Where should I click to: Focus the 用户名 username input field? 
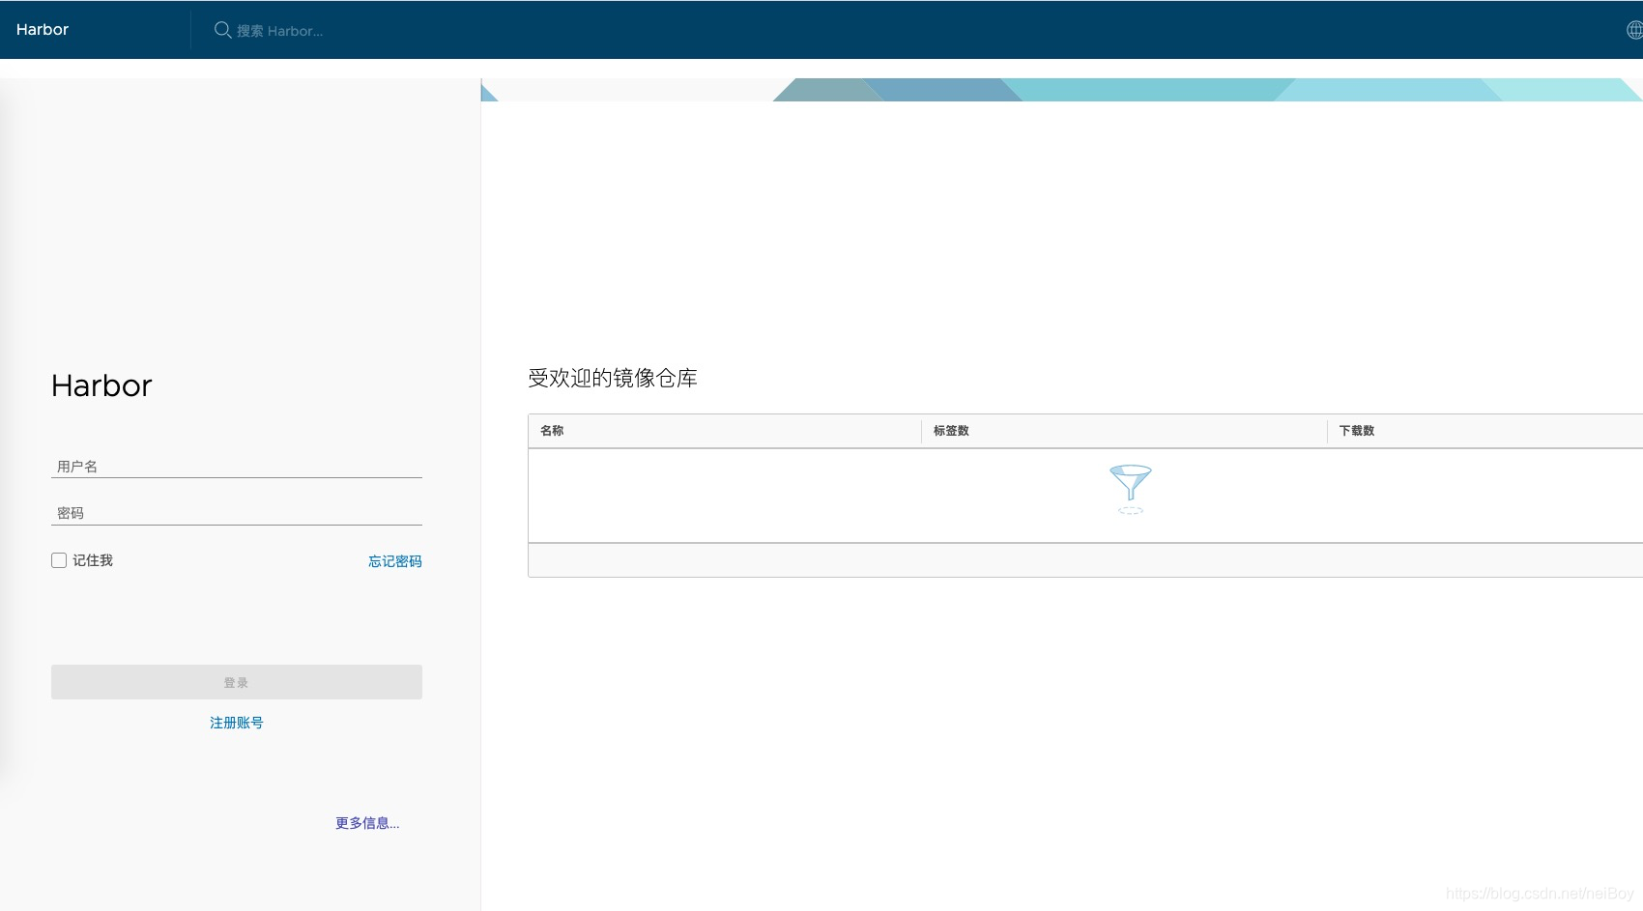pyautogui.click(x=236, y=466)
